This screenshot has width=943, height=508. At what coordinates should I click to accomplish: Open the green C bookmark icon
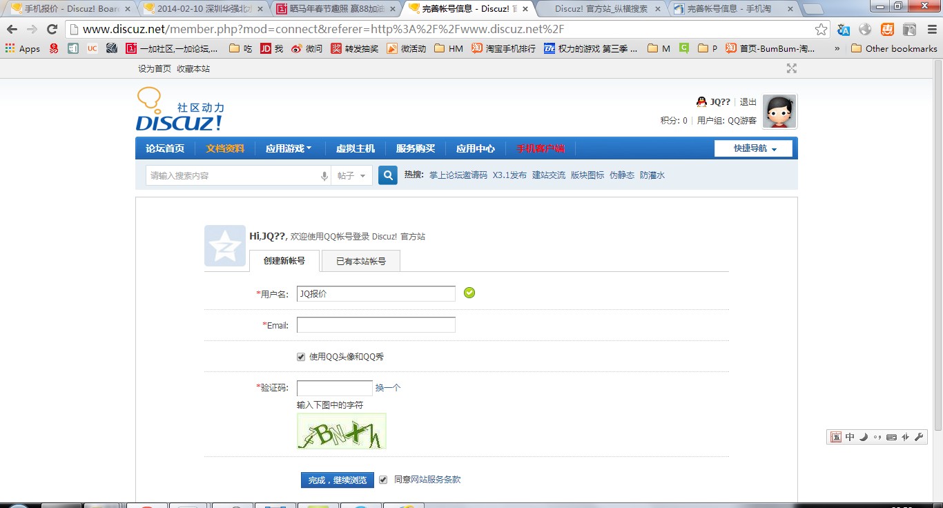(x=684, y=48)
